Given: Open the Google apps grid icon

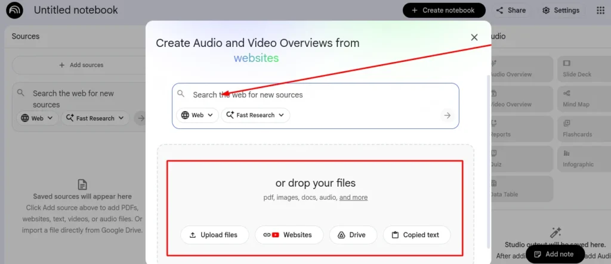Looking at the screenshot, I should [600, 11].
